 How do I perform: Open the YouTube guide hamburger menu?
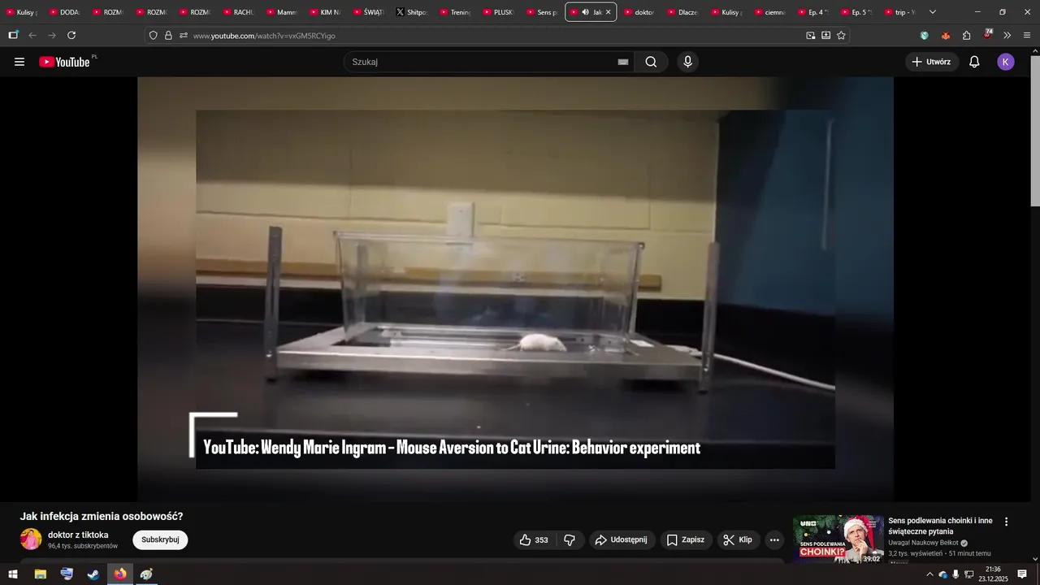[x=19, y=62]
